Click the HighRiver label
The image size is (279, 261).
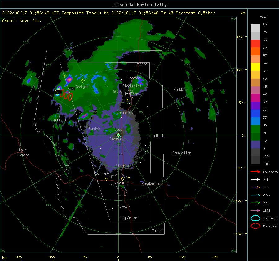pos(129,218)
